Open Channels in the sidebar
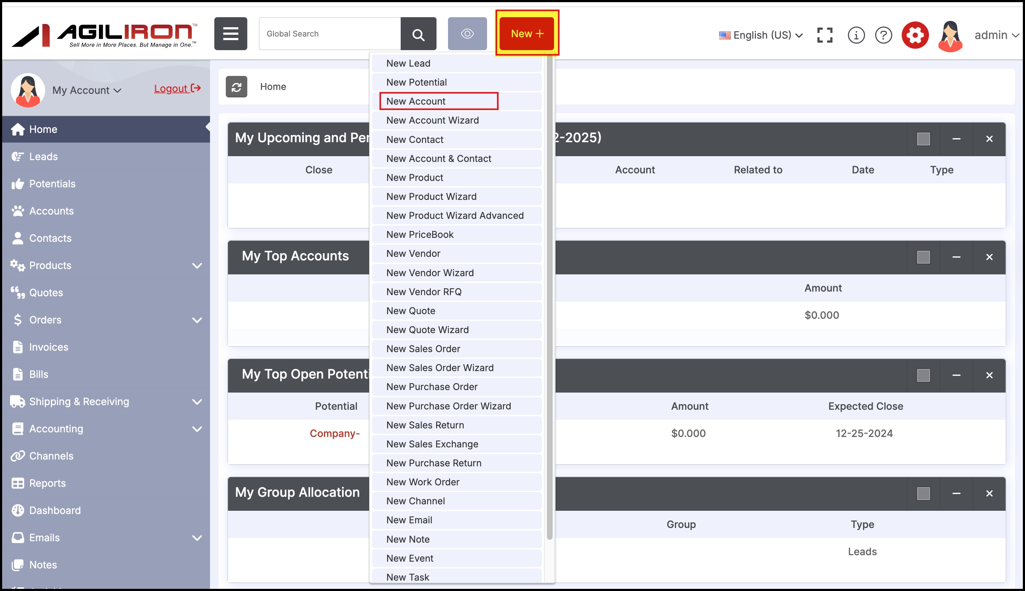This screenshot has width=1025, height=591. (x=106, y=455)
